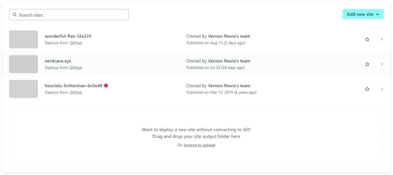Click the red error icon on heuristic-lichterman
Viewport: 393px width, 175px height.
tap(106, 86)
